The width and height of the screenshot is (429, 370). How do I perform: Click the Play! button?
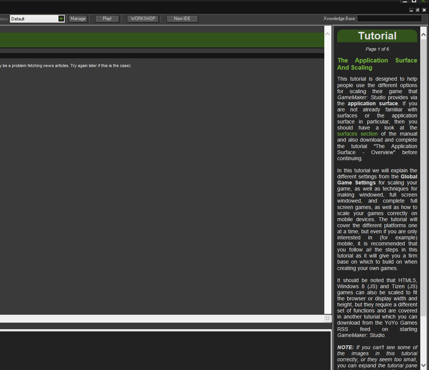(x=107, y=19)
